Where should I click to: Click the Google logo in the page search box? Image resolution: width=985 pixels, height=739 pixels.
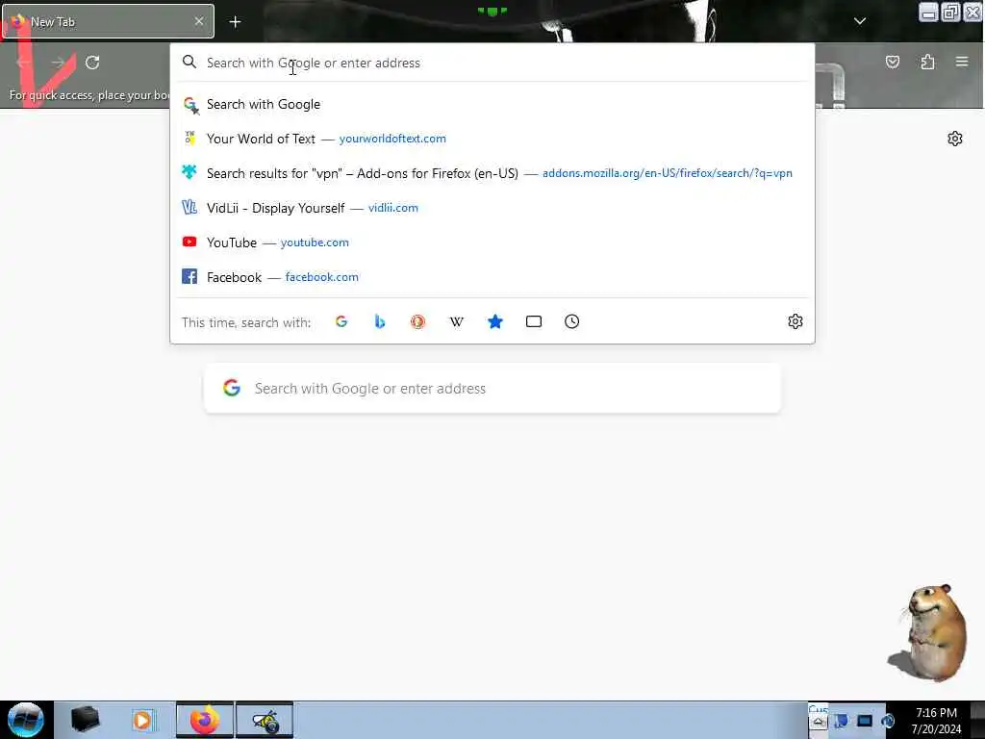tap(232, 388)
